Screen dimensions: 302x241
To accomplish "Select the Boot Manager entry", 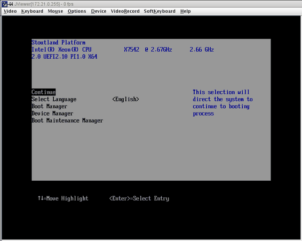I will pos(49,106).
